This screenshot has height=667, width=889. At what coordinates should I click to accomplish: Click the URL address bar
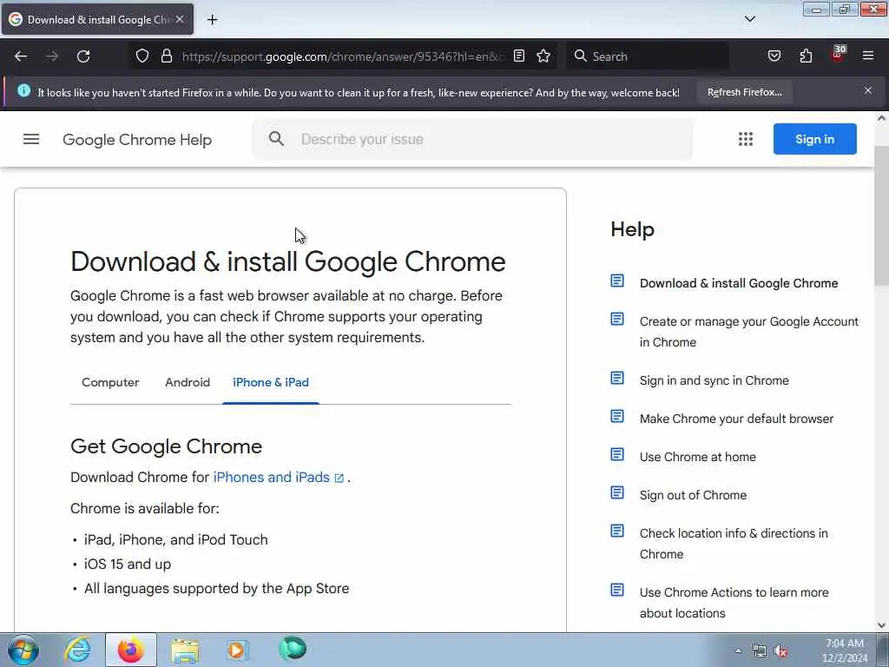[342, 56]
